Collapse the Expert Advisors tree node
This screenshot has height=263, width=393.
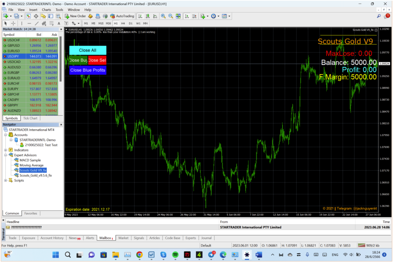click(x=5, y=155)
